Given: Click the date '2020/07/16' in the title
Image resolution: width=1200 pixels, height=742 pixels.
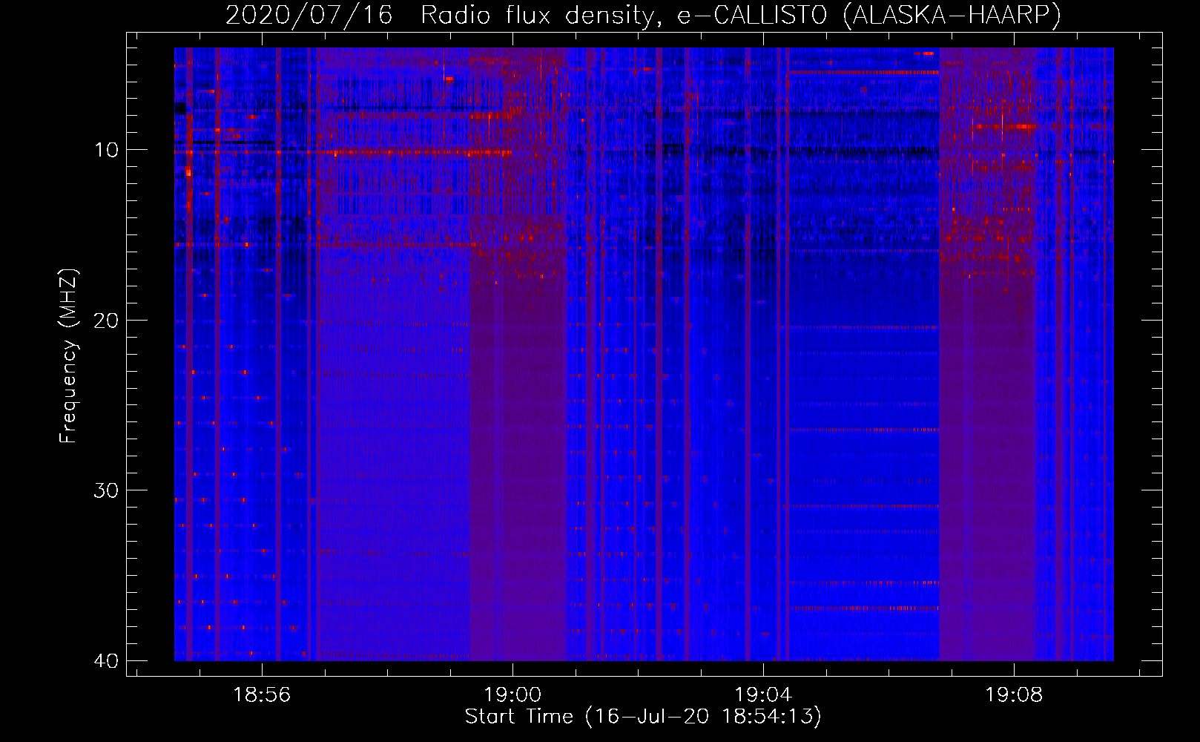Looking at the screenshot, I should 309,15.
